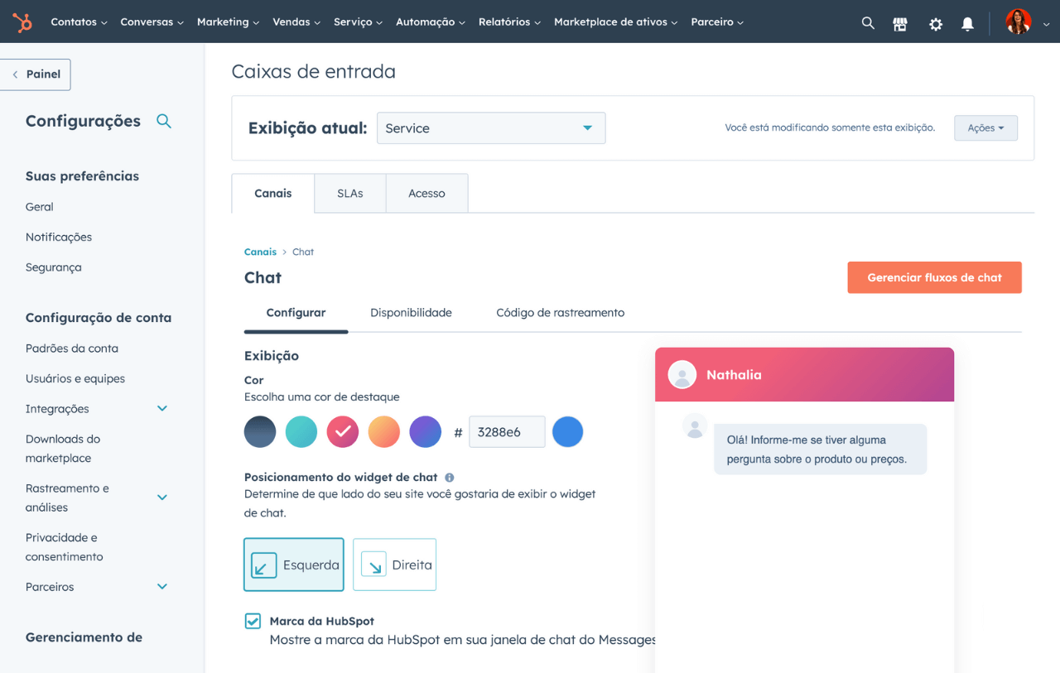Click the bot avatar beside the chat message
This screenshot has width=1060, height=673.
point(695,426)
